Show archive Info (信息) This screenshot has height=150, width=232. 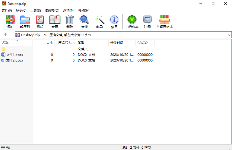click(114, 22)
